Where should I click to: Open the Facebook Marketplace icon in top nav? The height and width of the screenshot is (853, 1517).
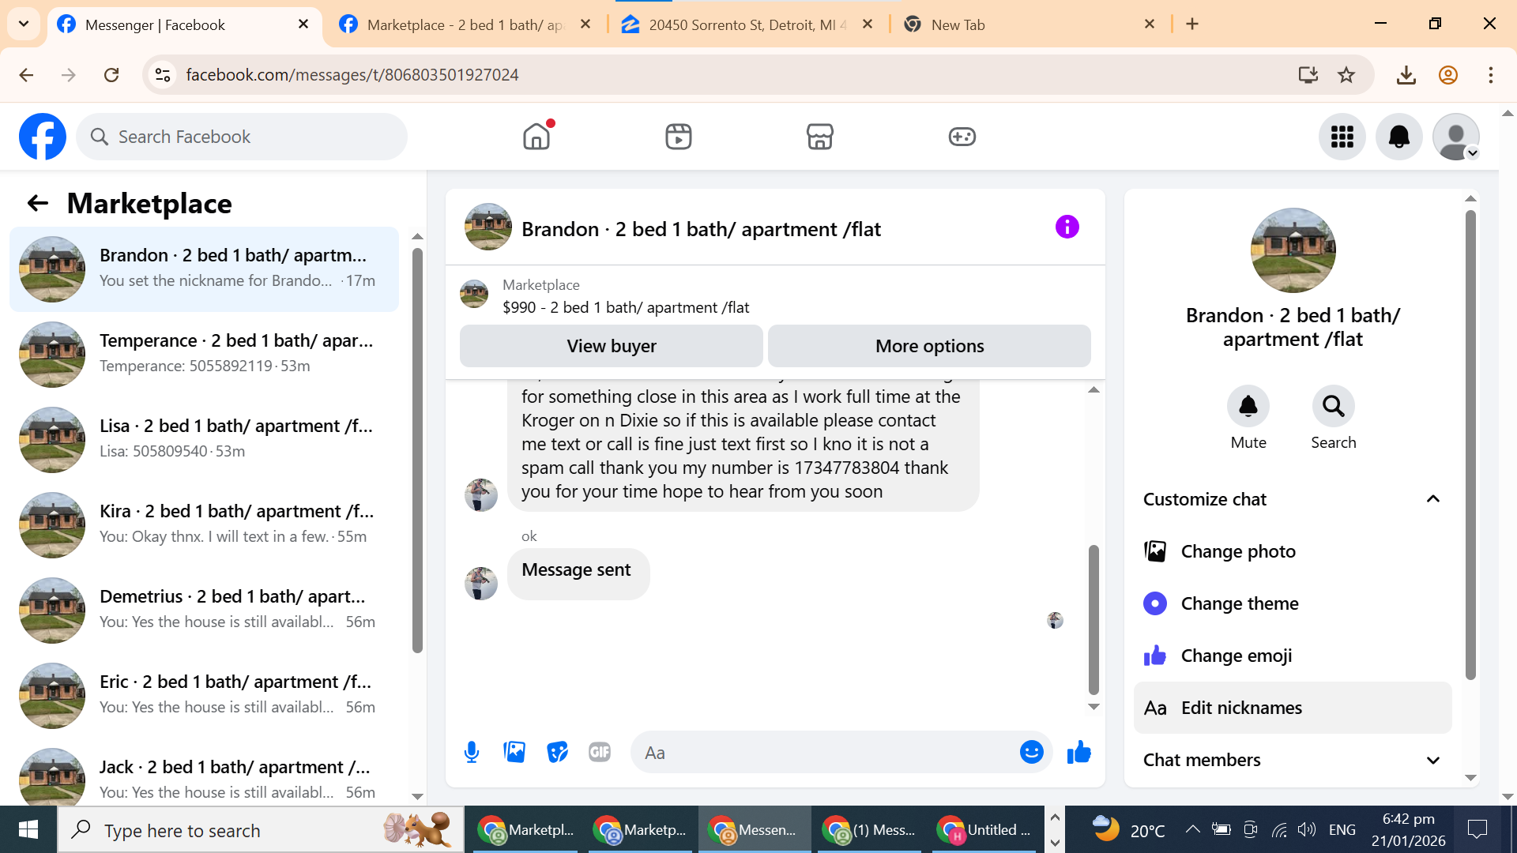click(819, 137)
